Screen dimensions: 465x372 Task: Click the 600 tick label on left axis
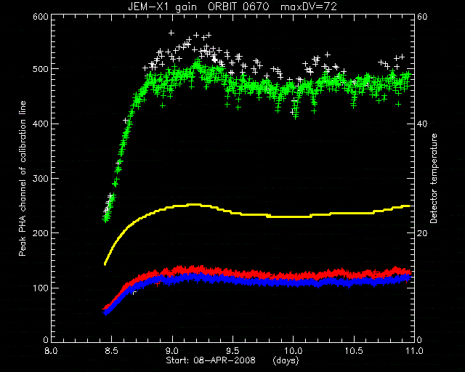(x=41, y=17)
